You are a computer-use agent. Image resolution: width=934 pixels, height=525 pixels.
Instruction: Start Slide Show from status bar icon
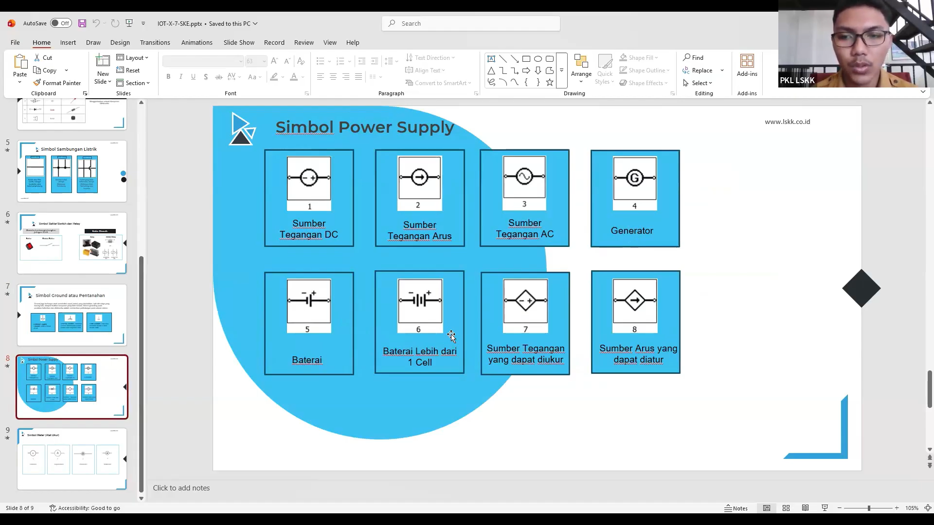(x=825, y=508)
